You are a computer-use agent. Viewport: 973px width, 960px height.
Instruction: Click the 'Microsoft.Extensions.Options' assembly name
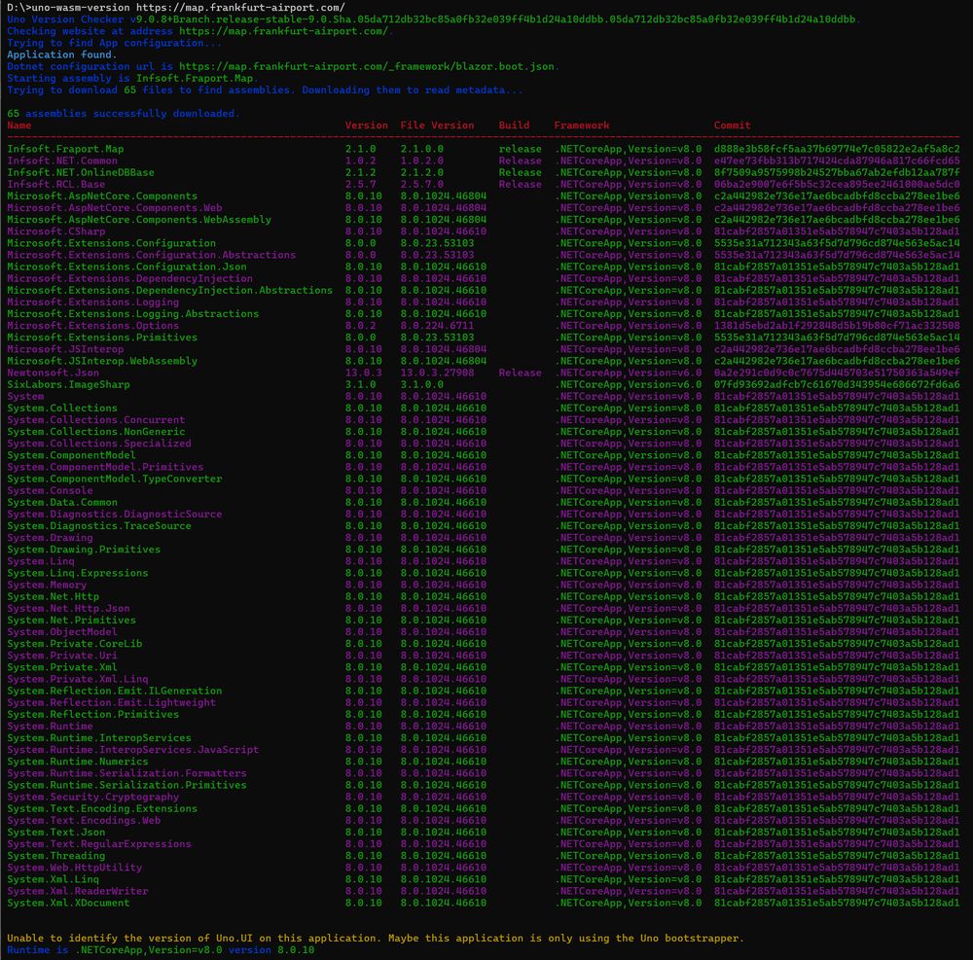[x=93, y=326]
